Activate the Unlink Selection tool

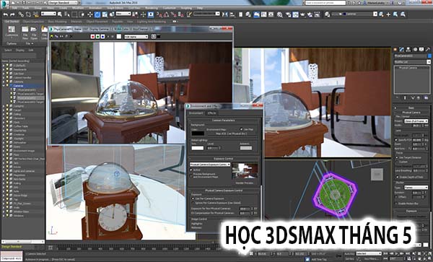click(28, 14)
